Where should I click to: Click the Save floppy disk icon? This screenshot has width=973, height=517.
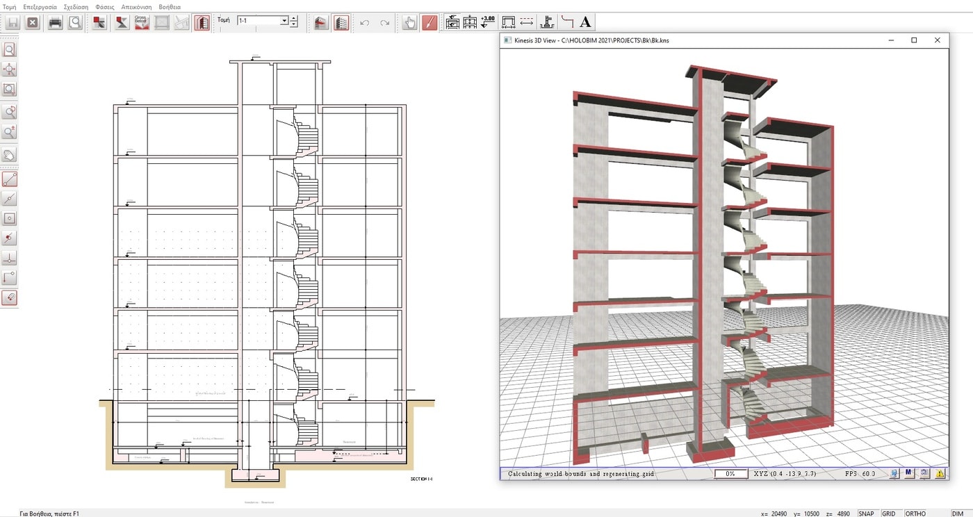(12, 22)
